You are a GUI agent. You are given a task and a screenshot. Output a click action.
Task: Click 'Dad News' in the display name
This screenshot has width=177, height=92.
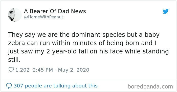[72, 11]
